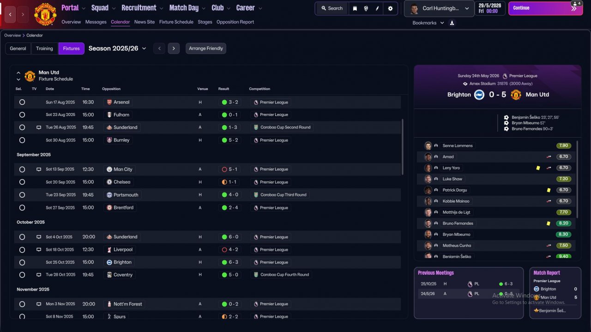Go to previous season arrow
Screen dimensions: 591x332
click(x=159, y=48)
